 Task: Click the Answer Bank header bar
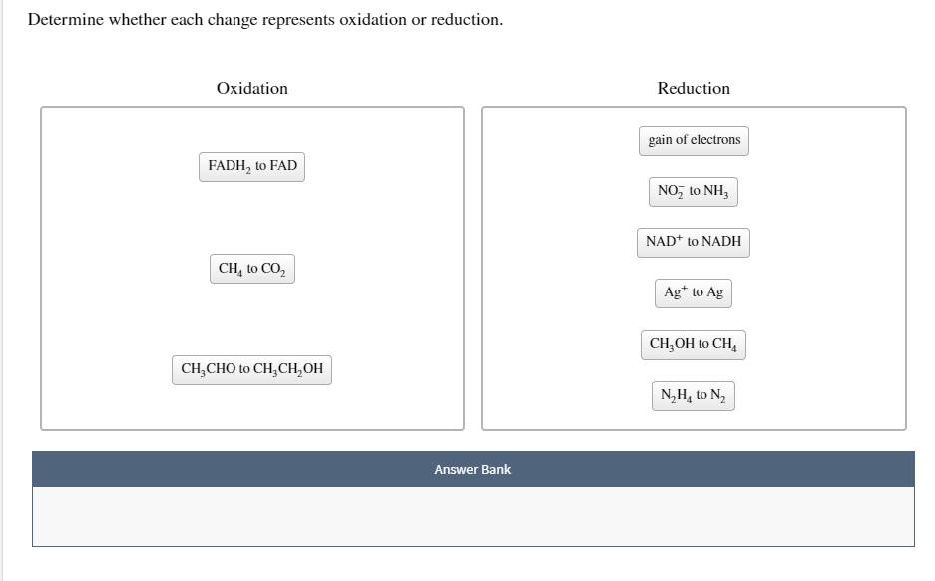473,469
